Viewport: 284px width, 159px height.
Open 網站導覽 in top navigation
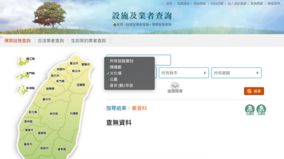(x=200, y=4)
